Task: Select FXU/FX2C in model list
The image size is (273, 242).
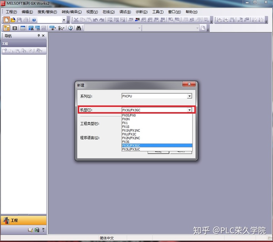Action: click(x=157, y=134)
